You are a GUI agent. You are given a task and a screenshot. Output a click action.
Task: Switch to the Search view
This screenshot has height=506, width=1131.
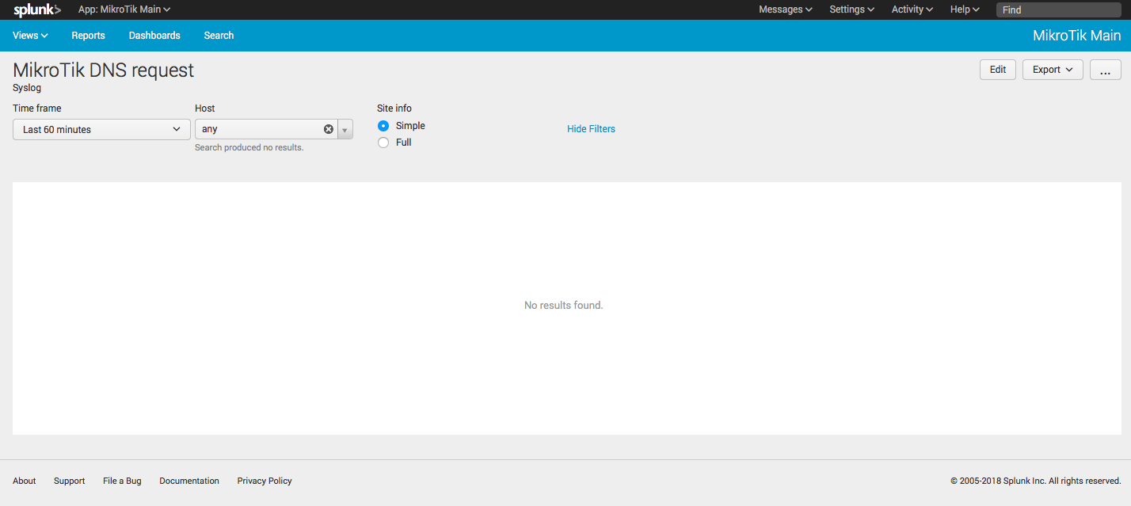point(219,36)
